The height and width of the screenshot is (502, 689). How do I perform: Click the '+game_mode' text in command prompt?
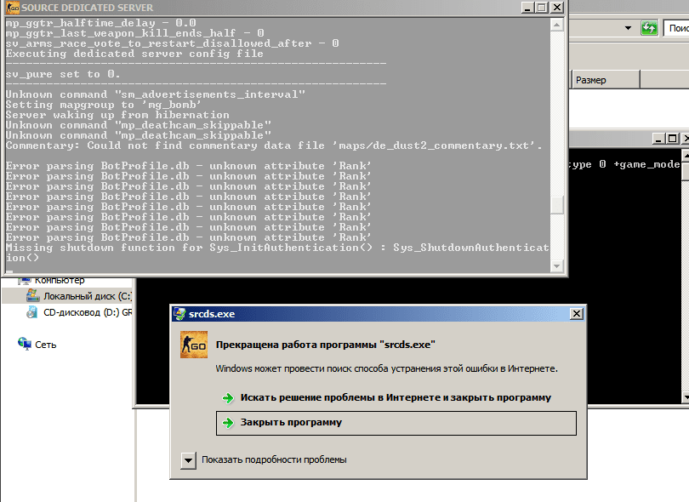(646, 164)
